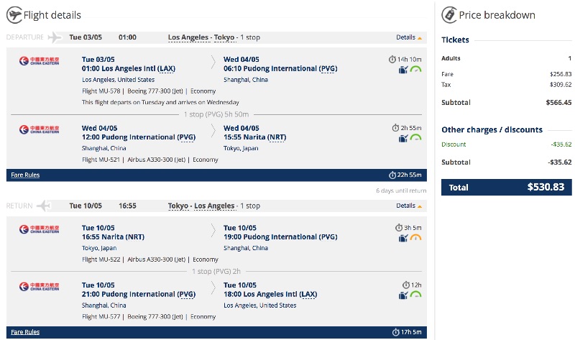Click the Discount line in Other charges
Image resolution: width=575 pixels, height=340 pixels.
454,144
